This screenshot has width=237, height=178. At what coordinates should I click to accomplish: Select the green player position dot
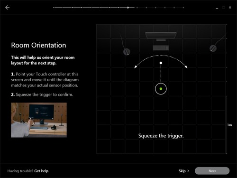(161, 89)
